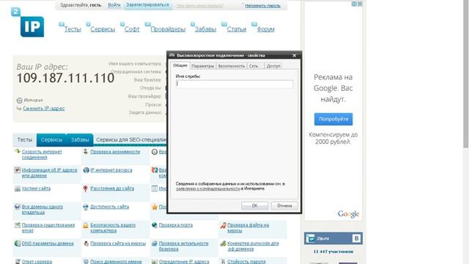Click the IP internet resource globe icon
This screenshot has height=264, width=469.
click(x=86, y=170)
